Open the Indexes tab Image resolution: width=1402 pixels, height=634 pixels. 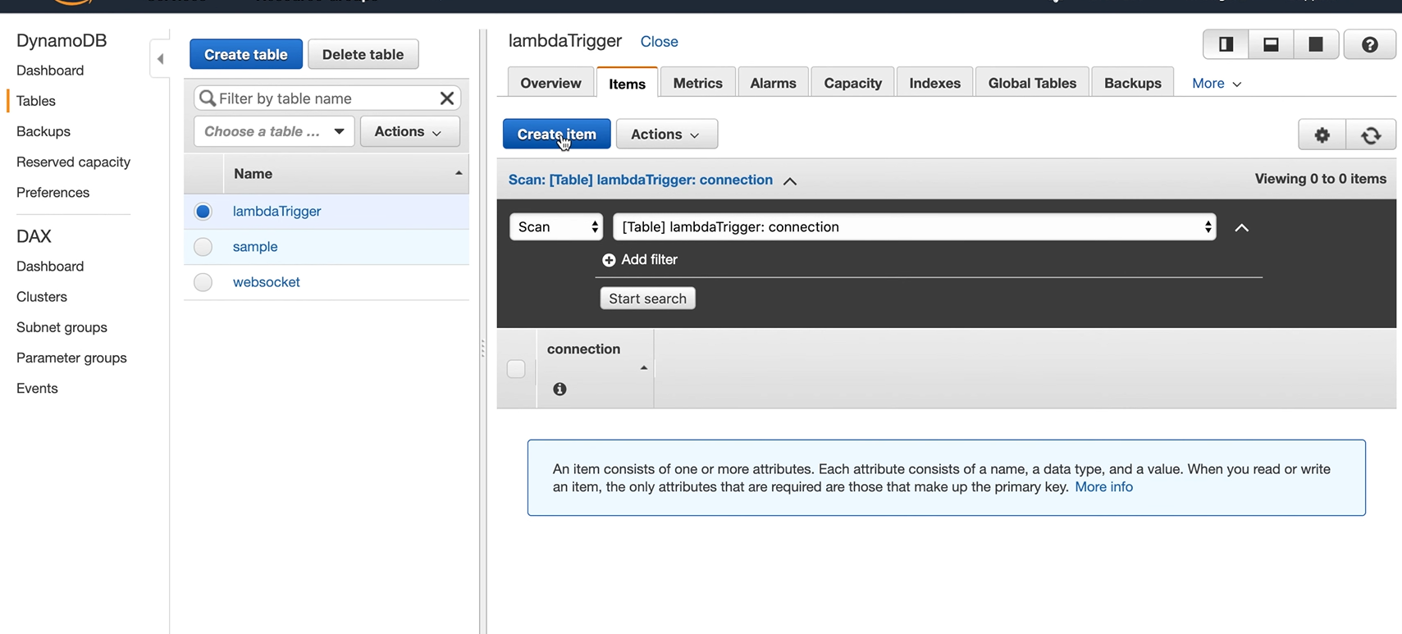pos(934,84)
